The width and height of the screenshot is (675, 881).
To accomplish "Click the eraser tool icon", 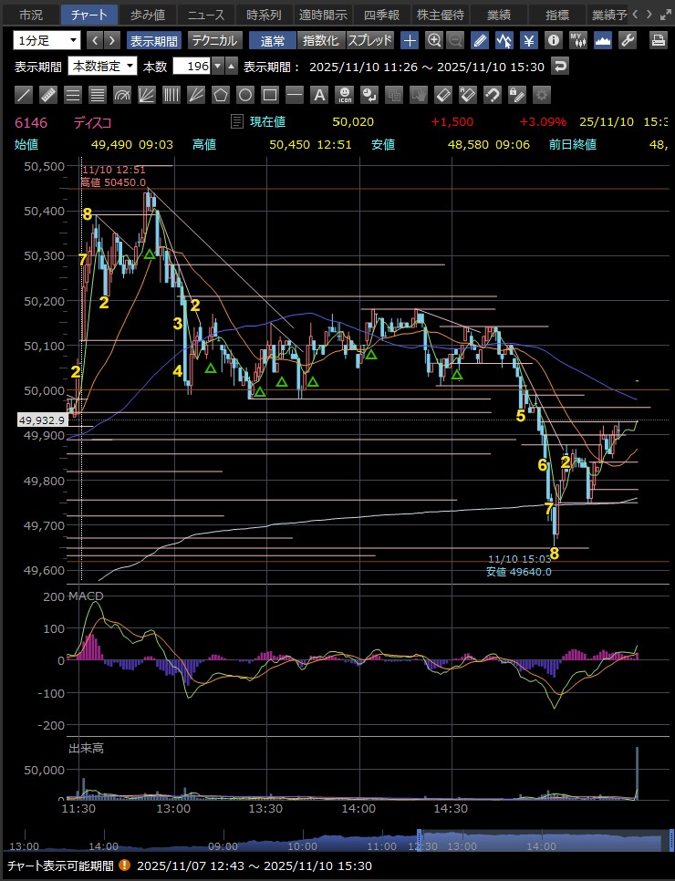I will point(443,95).
